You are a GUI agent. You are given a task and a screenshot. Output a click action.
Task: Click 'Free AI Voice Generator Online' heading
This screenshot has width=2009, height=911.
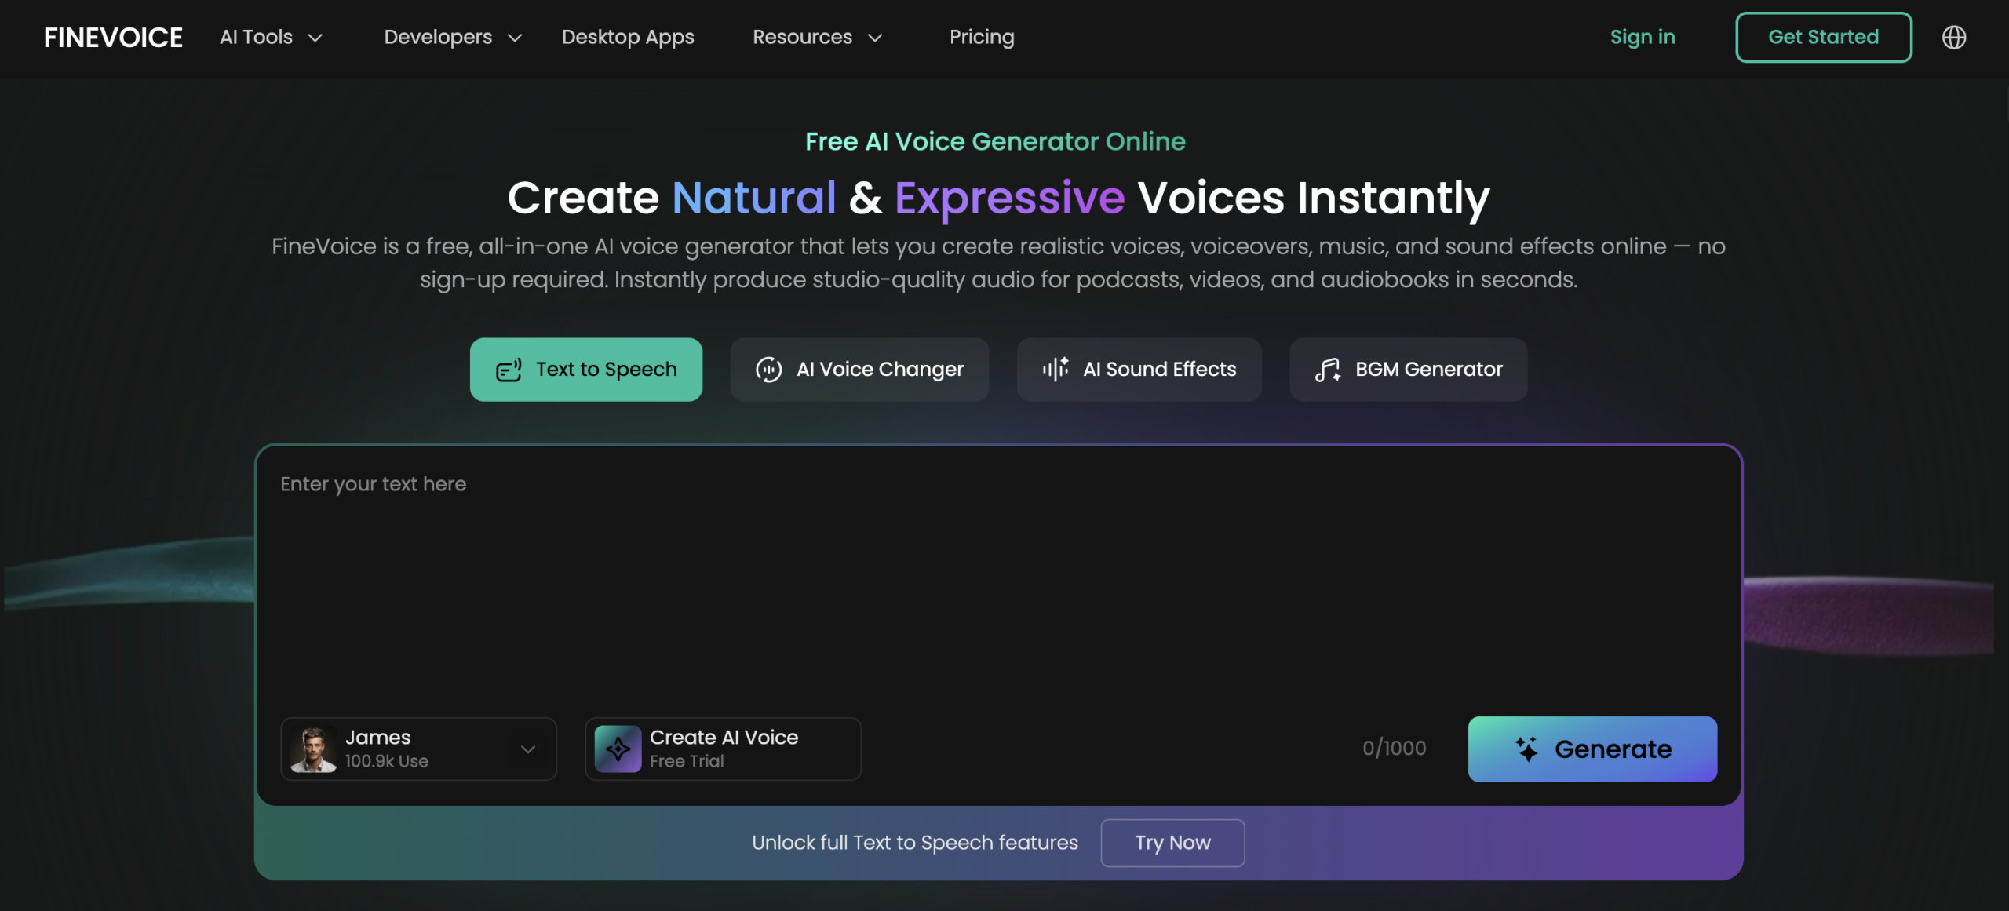point(995,141)
